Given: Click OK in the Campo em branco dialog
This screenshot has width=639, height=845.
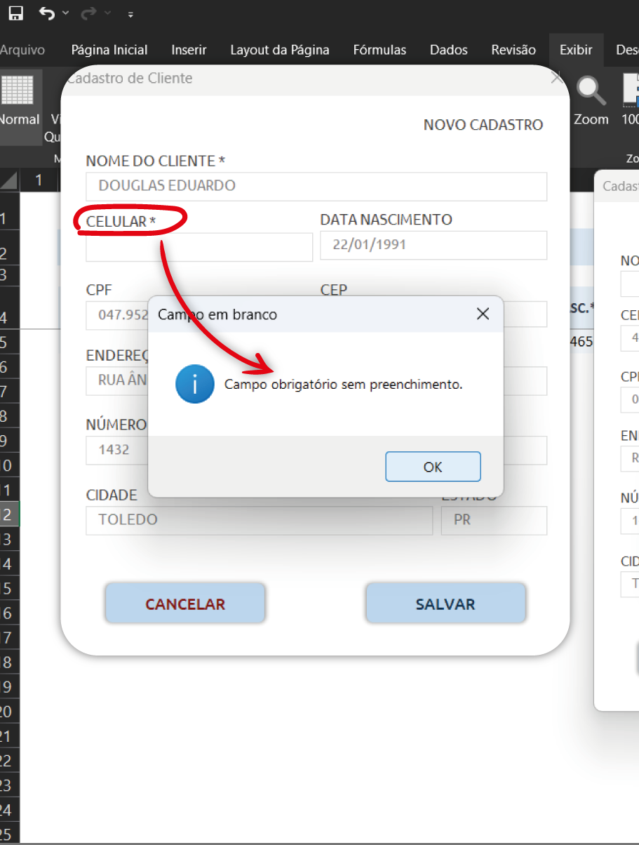Looking at the screenshot, I should tap(433, 467).
